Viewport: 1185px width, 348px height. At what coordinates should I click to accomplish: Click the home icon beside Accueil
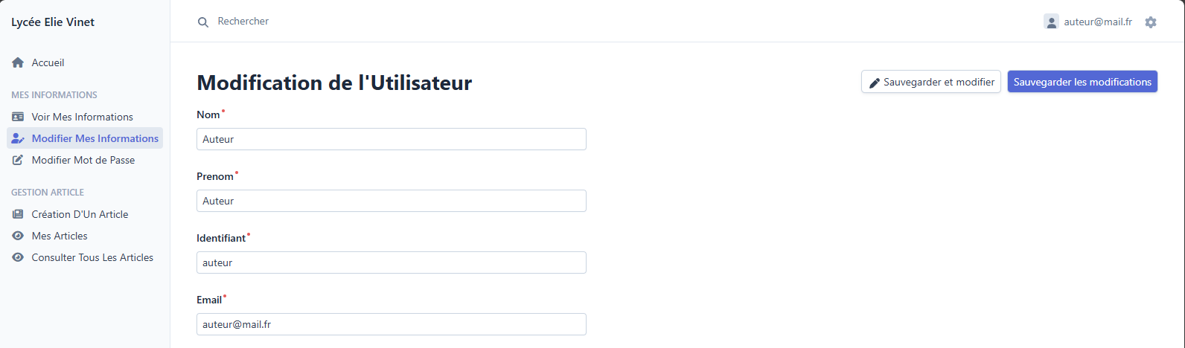click(x=18, y=63)
